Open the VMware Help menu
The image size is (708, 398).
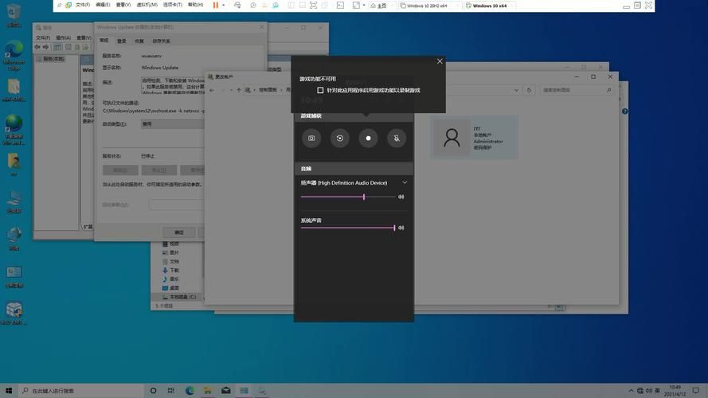[x=195, y=5]
